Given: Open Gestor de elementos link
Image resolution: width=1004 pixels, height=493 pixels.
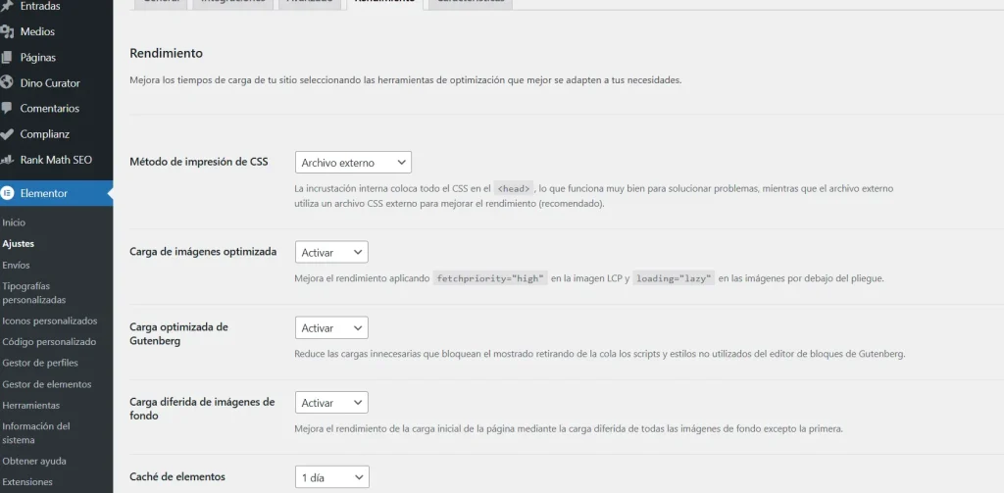Looking at the screenshot, I should coord(47,384).
